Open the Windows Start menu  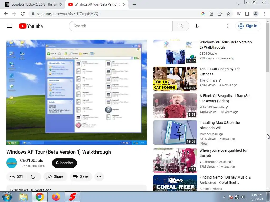7,197
